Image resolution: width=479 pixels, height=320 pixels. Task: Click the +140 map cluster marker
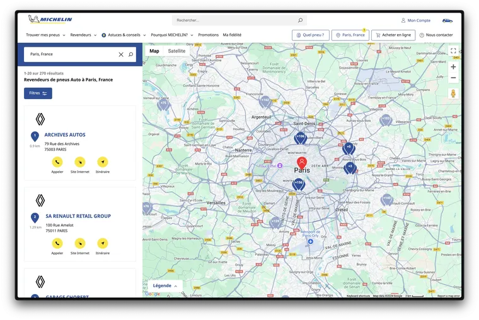tap(387, 199)
